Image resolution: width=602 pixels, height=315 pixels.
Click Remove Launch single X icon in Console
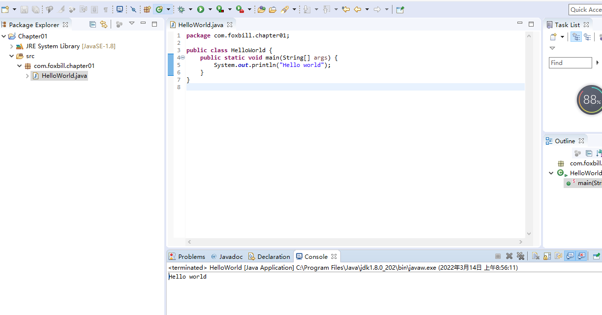click(x=510, y=256)
